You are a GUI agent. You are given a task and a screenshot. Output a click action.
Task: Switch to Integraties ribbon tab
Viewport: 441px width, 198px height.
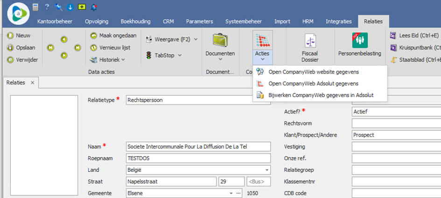tap(339, 21)
